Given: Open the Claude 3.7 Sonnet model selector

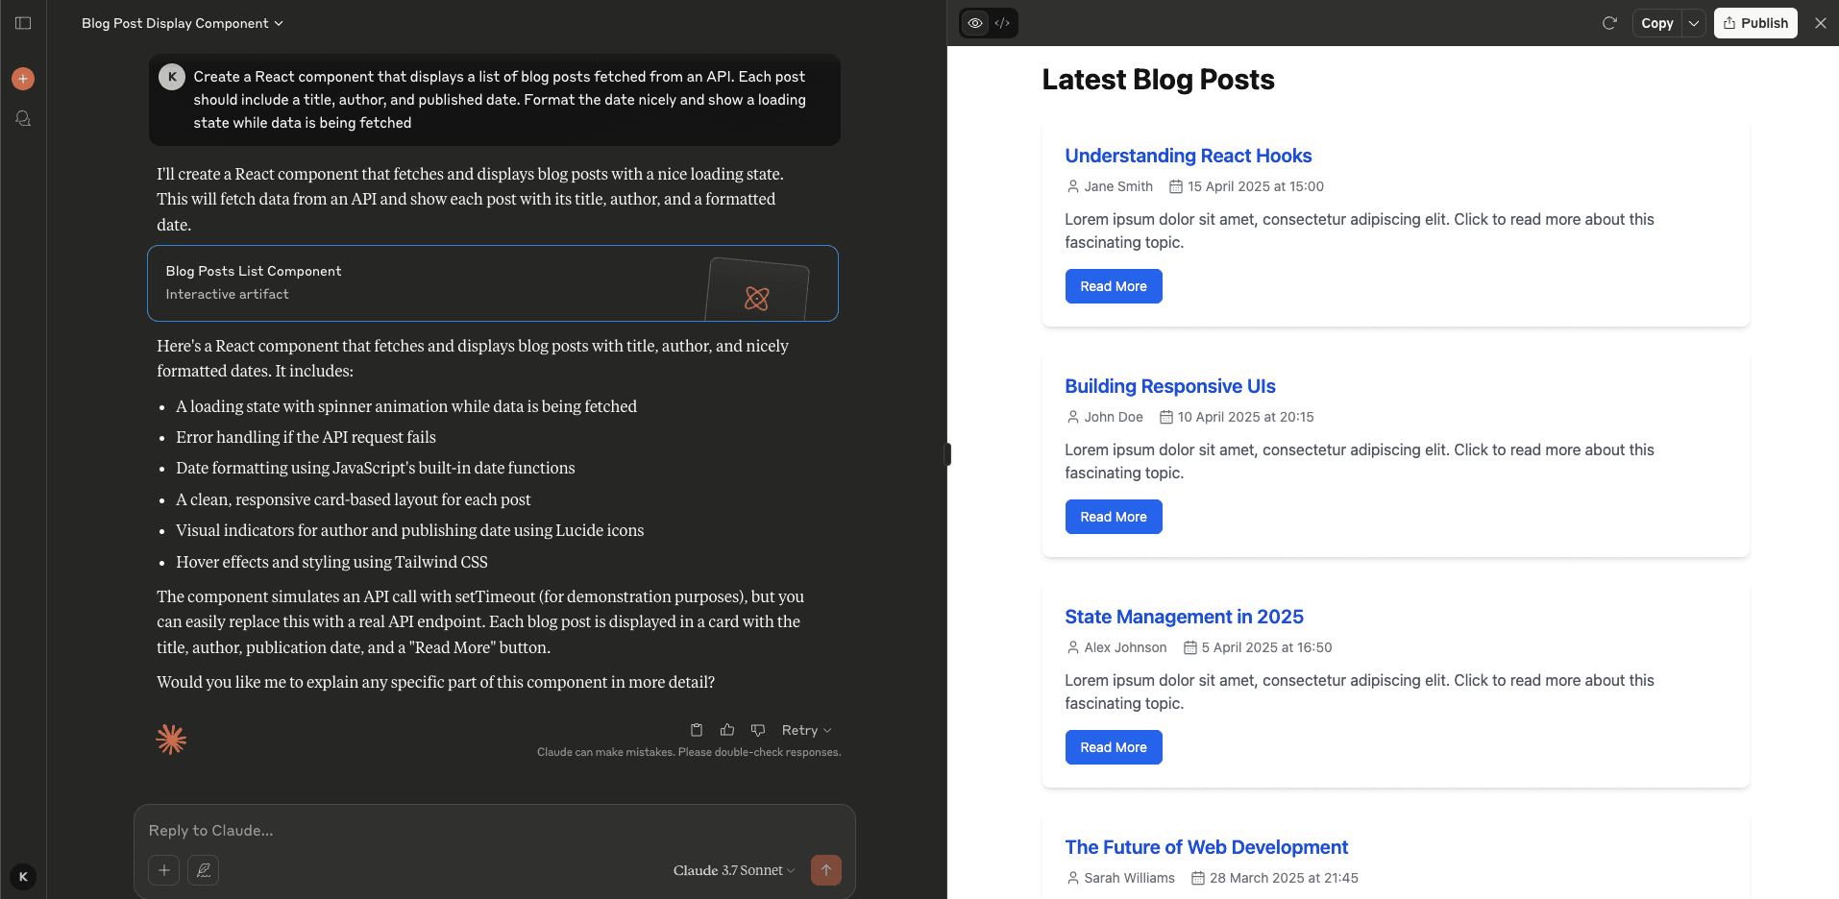Looking at the screenshot, I should 734,870.
